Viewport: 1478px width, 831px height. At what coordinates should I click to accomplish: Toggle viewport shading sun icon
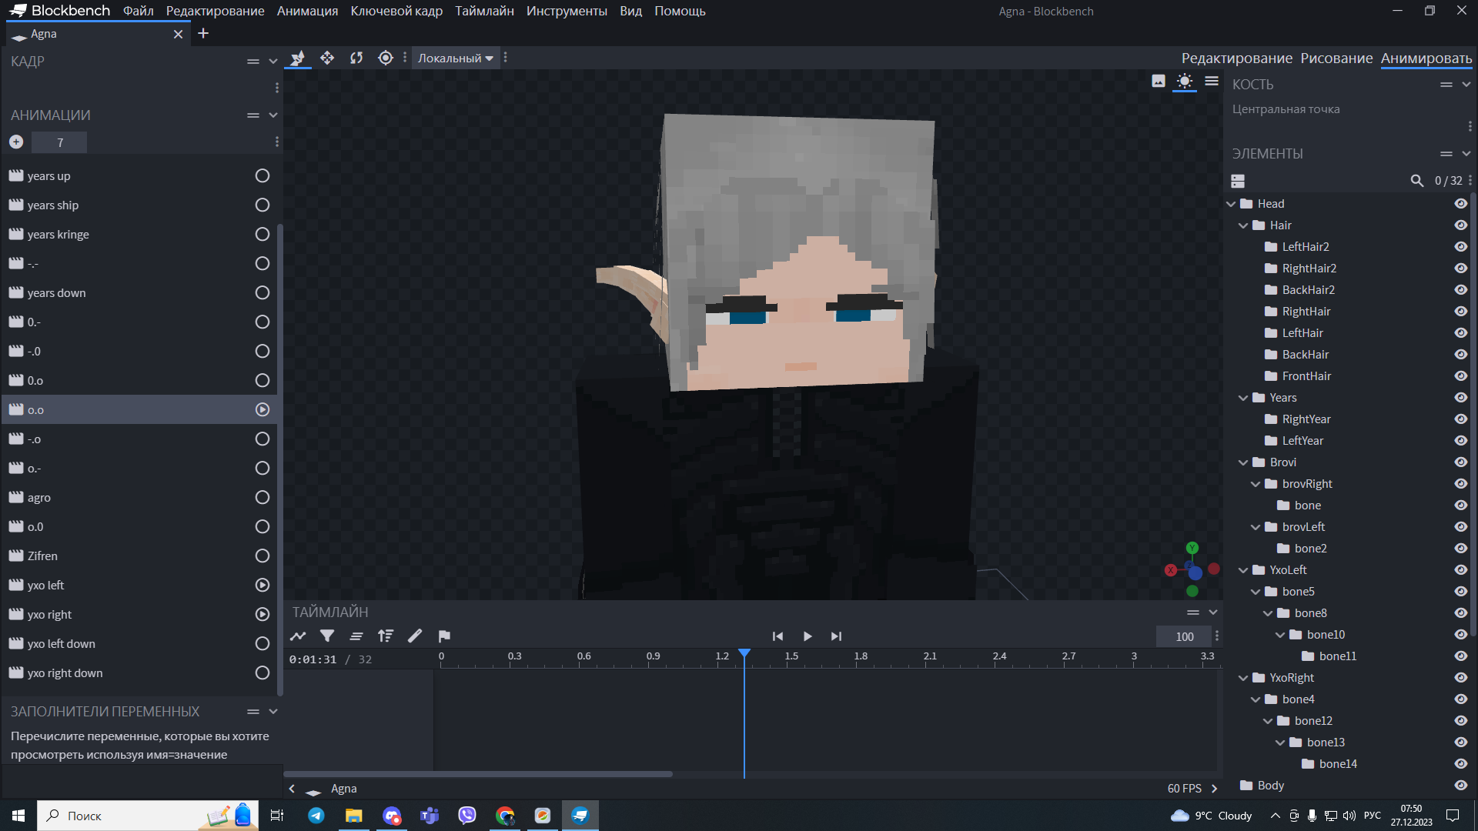point(1185,81)
